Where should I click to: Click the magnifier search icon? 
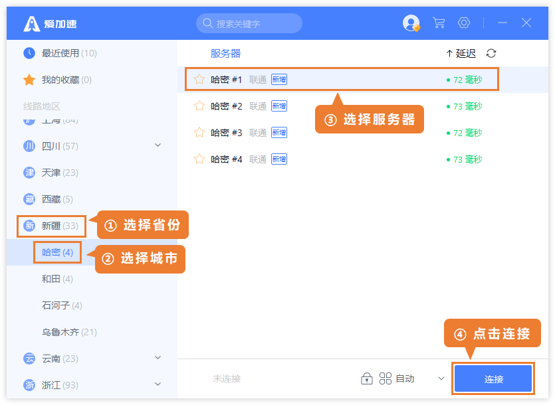(x=207, y=23)
